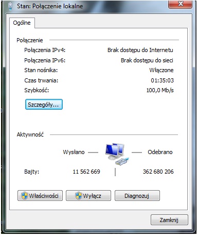Click the IPv6 status 'Brak dostępu do sieci'
197x237 pixels.
(x=147, y=60)
